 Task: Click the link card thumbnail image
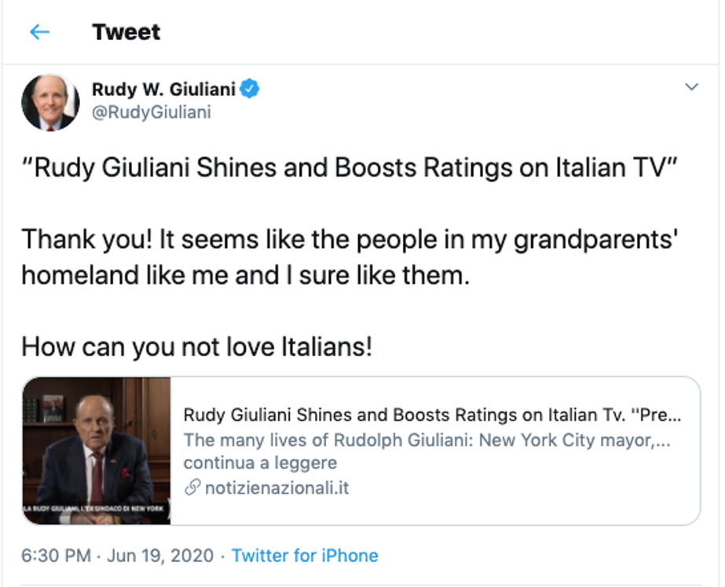coord(97,450)
